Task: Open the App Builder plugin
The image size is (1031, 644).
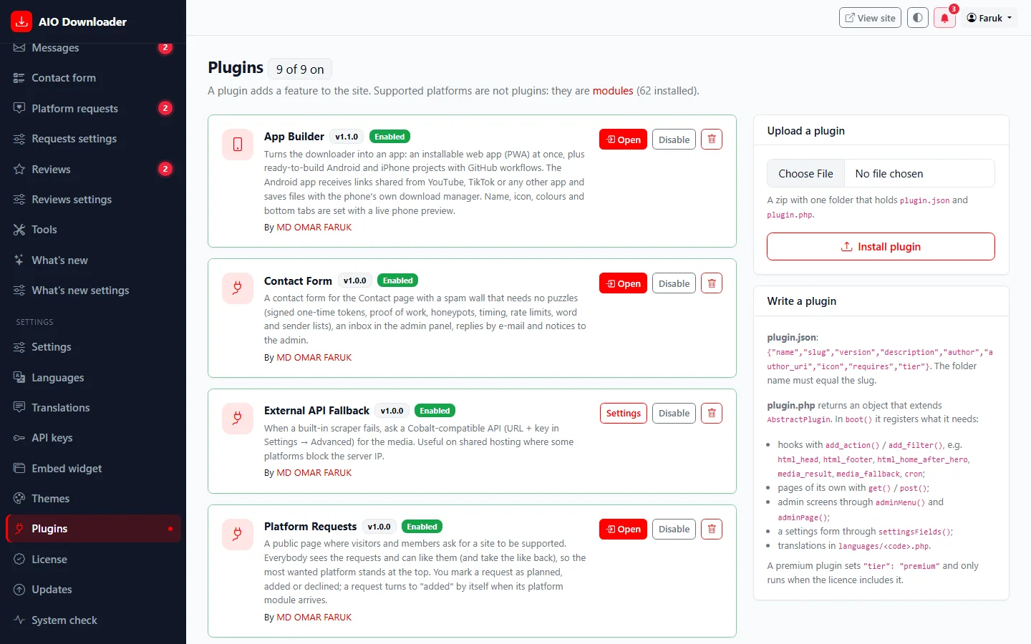Action: [x=623, y=140]
